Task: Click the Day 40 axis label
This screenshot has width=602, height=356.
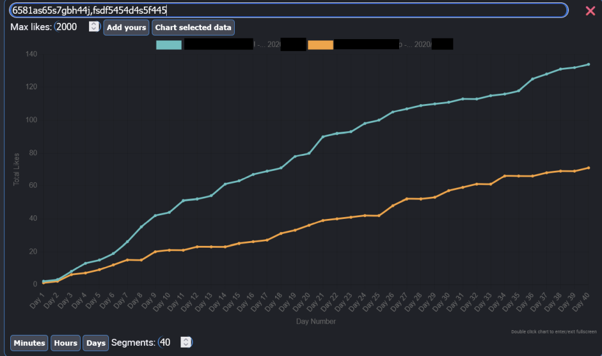Action: (581, 301)
